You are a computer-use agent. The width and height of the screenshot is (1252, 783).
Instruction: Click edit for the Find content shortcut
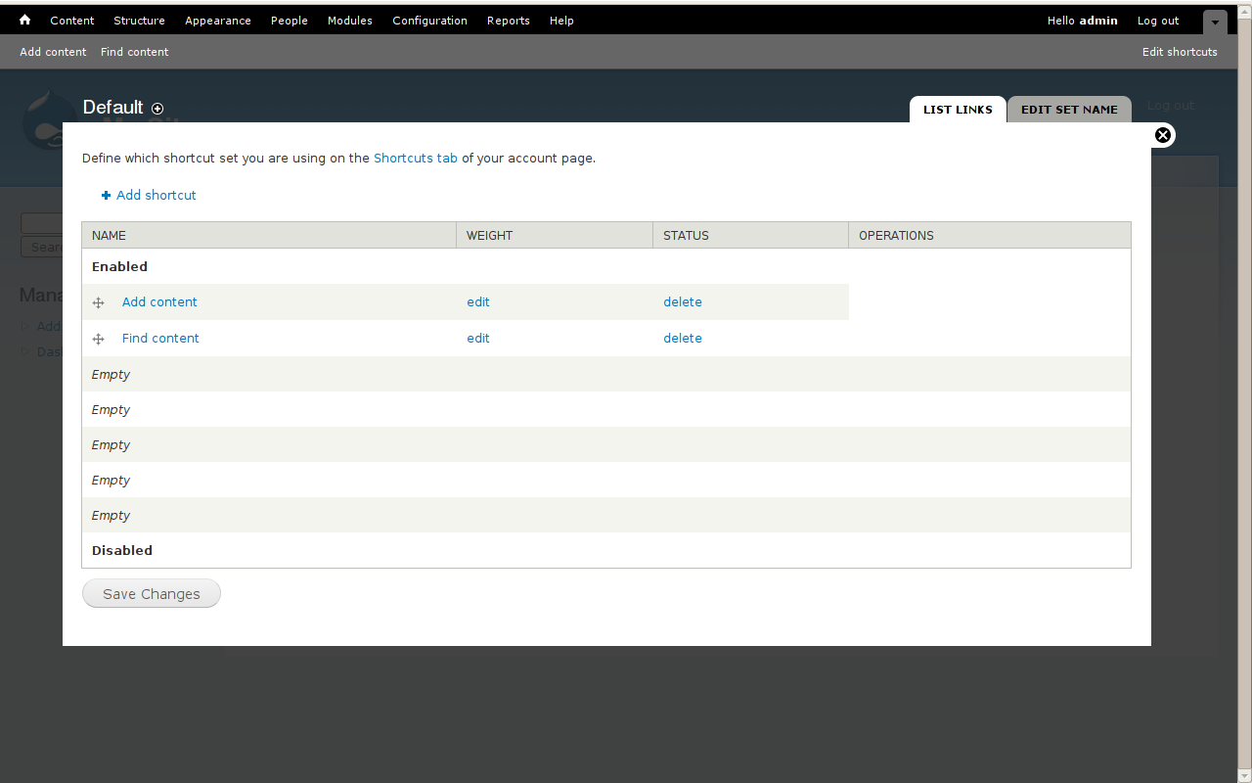478,338
